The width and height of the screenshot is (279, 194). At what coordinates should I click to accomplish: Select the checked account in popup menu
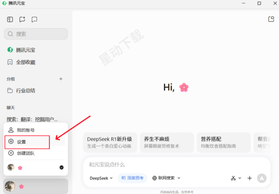(35, 167)
